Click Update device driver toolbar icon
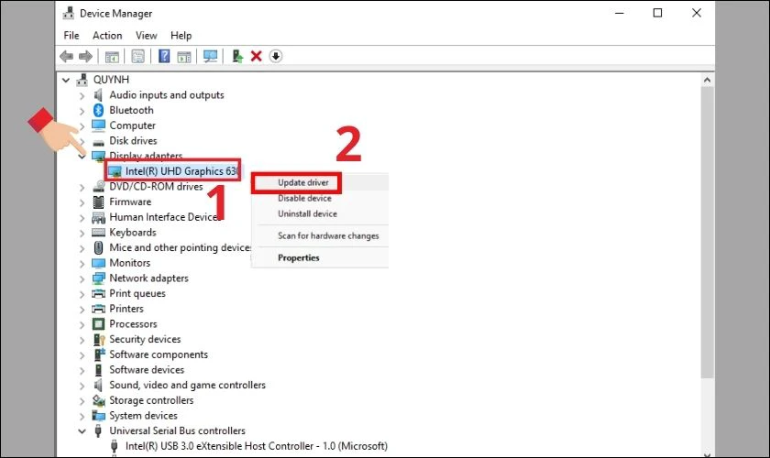The width and height of the screenshot is (770, 458). (237, 57)
